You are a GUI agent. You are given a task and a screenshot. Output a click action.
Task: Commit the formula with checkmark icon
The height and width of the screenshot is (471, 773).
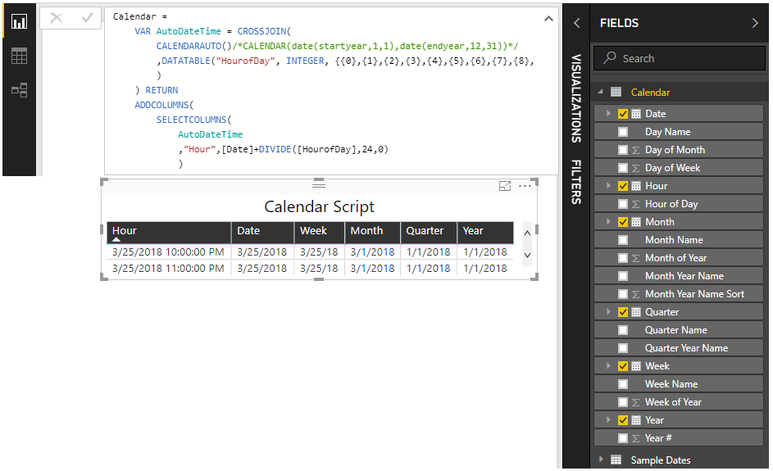click(x=87, y=18)
